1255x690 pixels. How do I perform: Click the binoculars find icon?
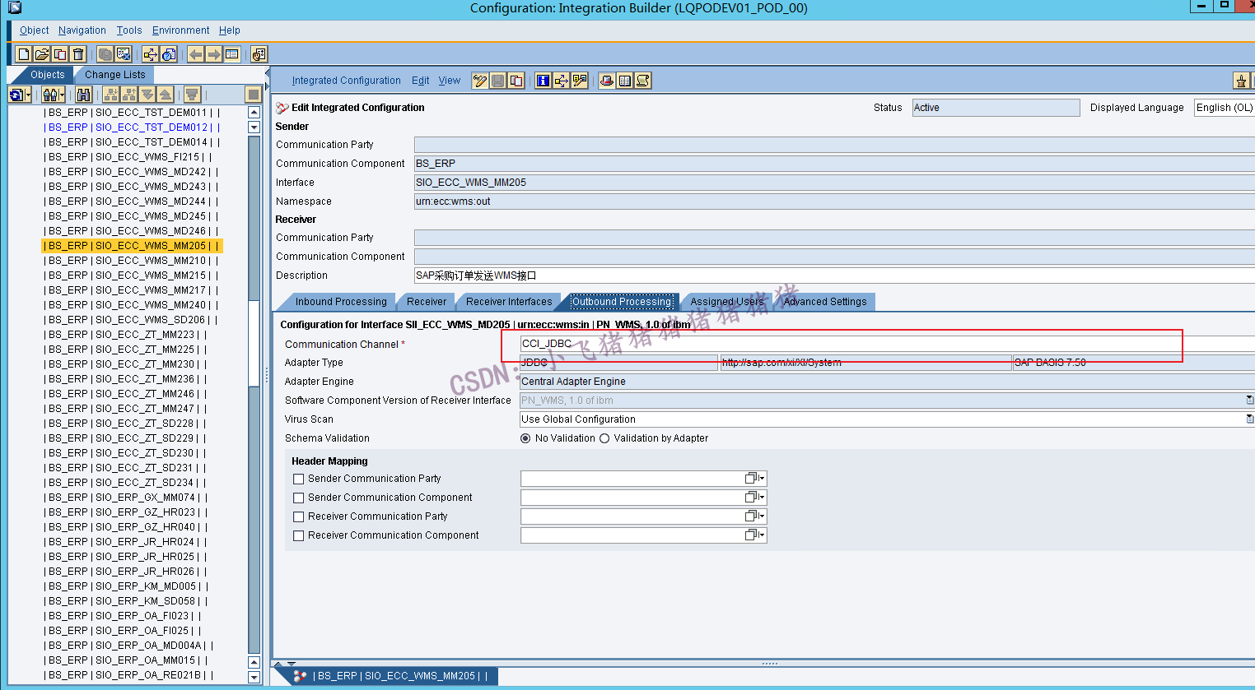coord(83,95)
